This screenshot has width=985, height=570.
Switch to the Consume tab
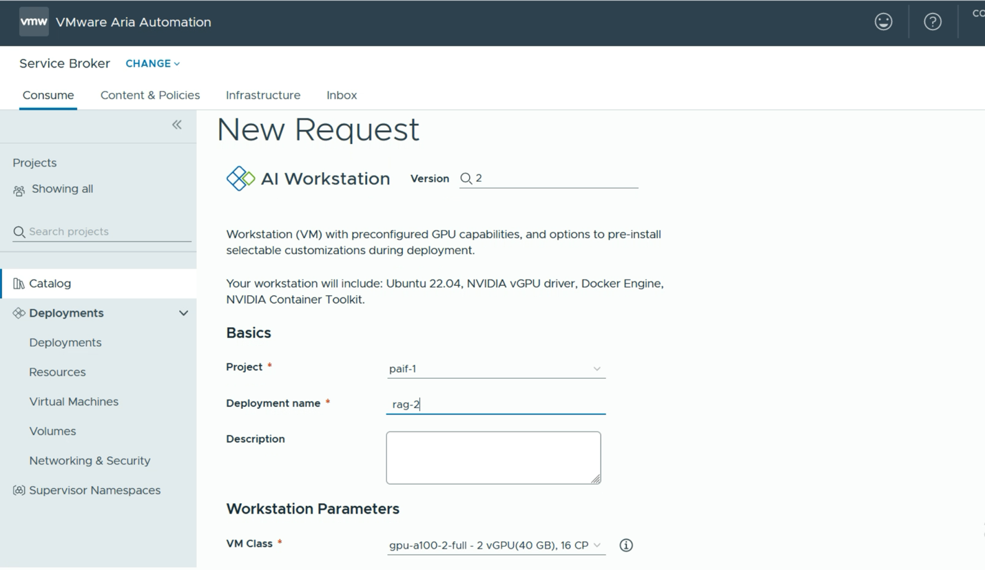coord(48,95)
